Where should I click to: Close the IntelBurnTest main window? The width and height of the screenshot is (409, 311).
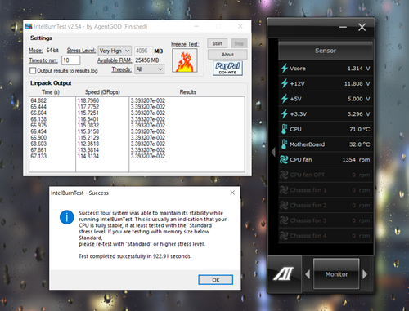coord(240,26)
